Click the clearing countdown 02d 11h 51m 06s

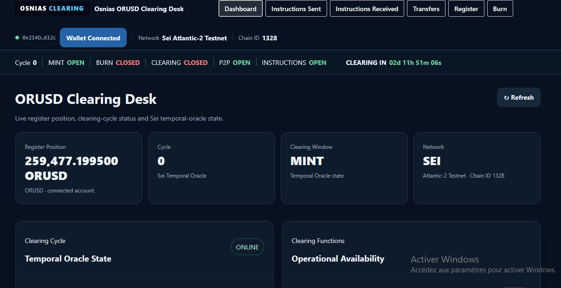[x=415, y=63]
